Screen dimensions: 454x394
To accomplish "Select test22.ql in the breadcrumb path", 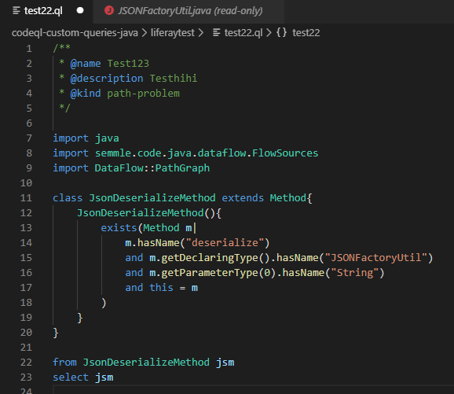I will (243, 33).
